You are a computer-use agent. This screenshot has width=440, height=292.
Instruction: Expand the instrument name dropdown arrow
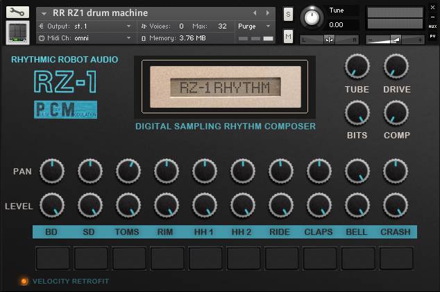click(x=44, y=13)
